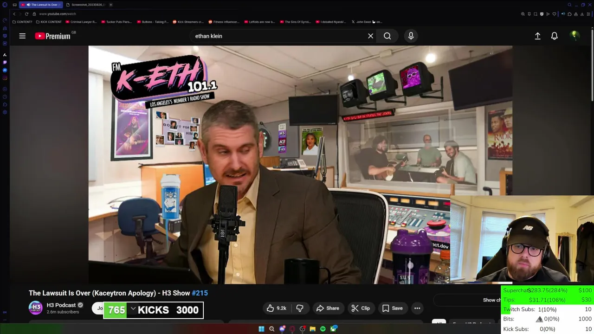Open 'I debated NyaraV...' bookmark
The width and height of the screenshot is (594, 334).
[x=331, y=22]
